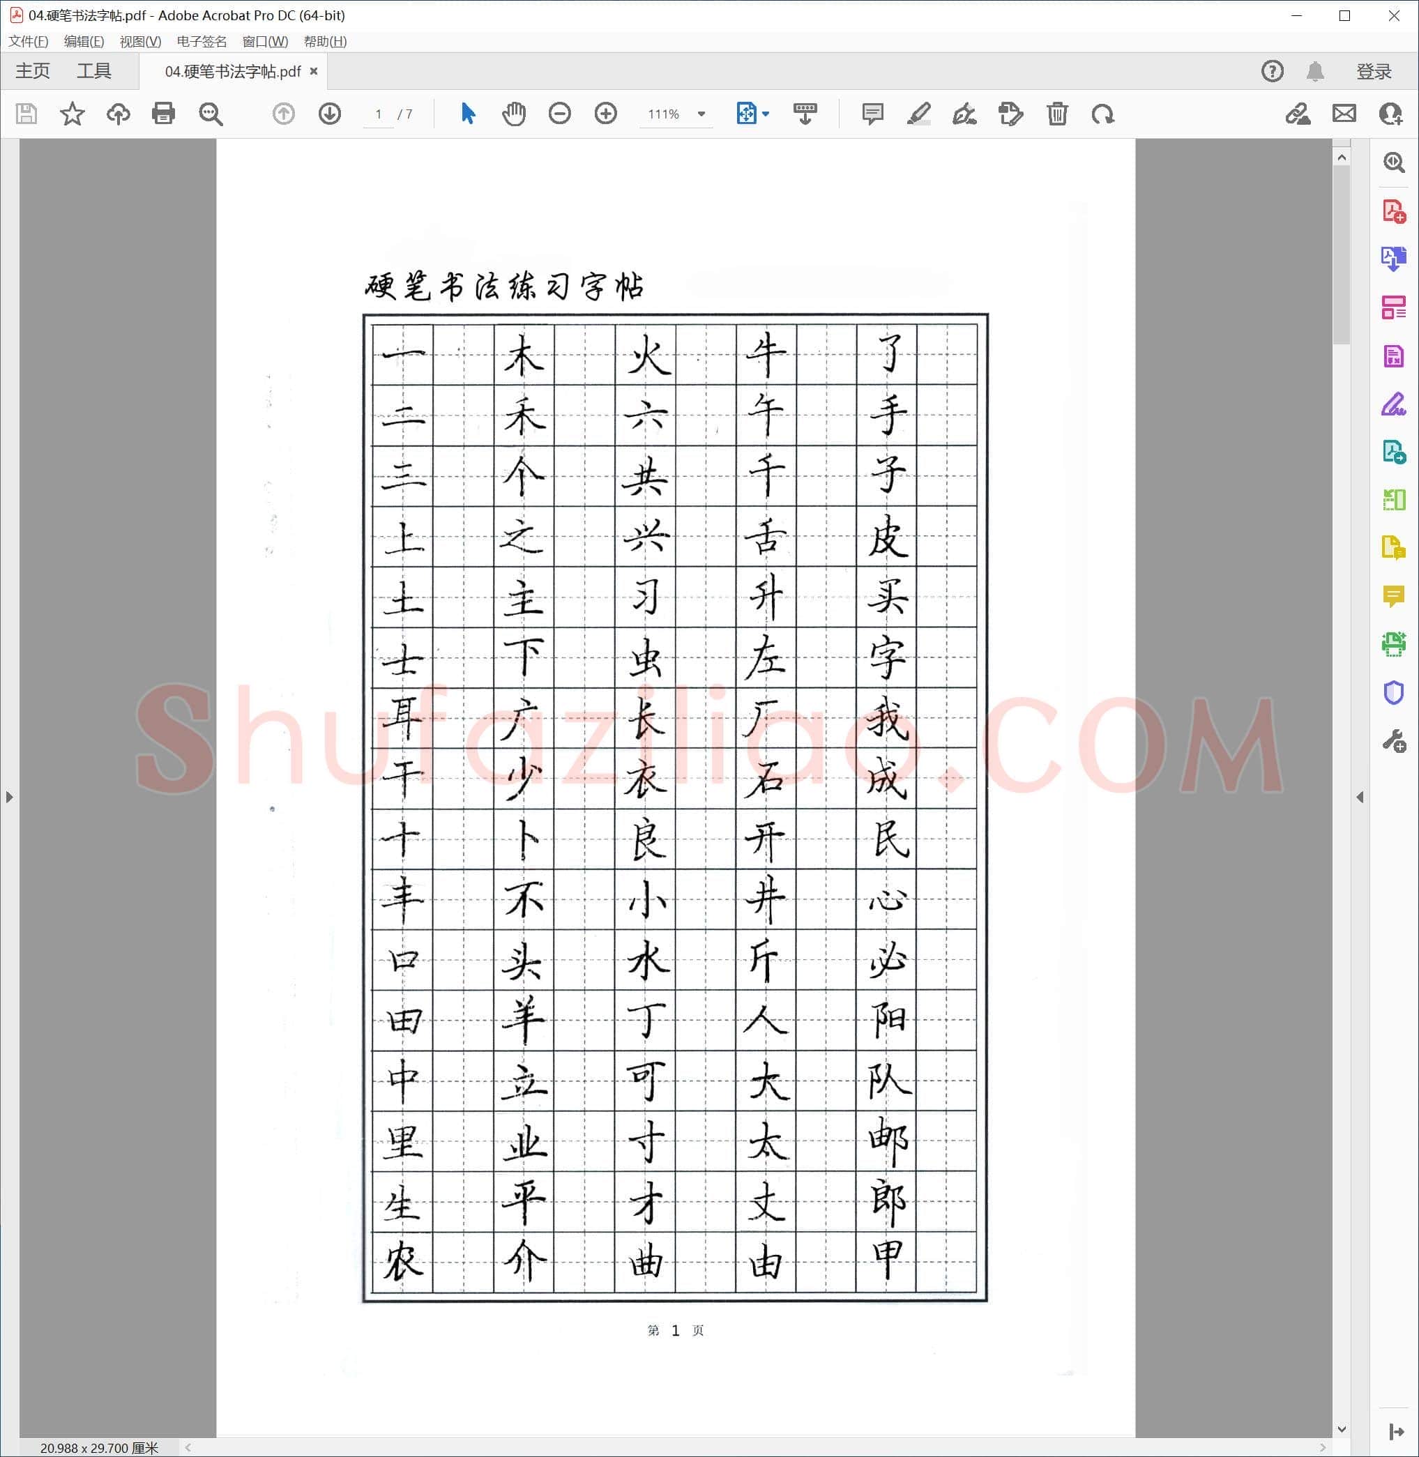Open the 视图(V) menu

click(x=140, y=42)
